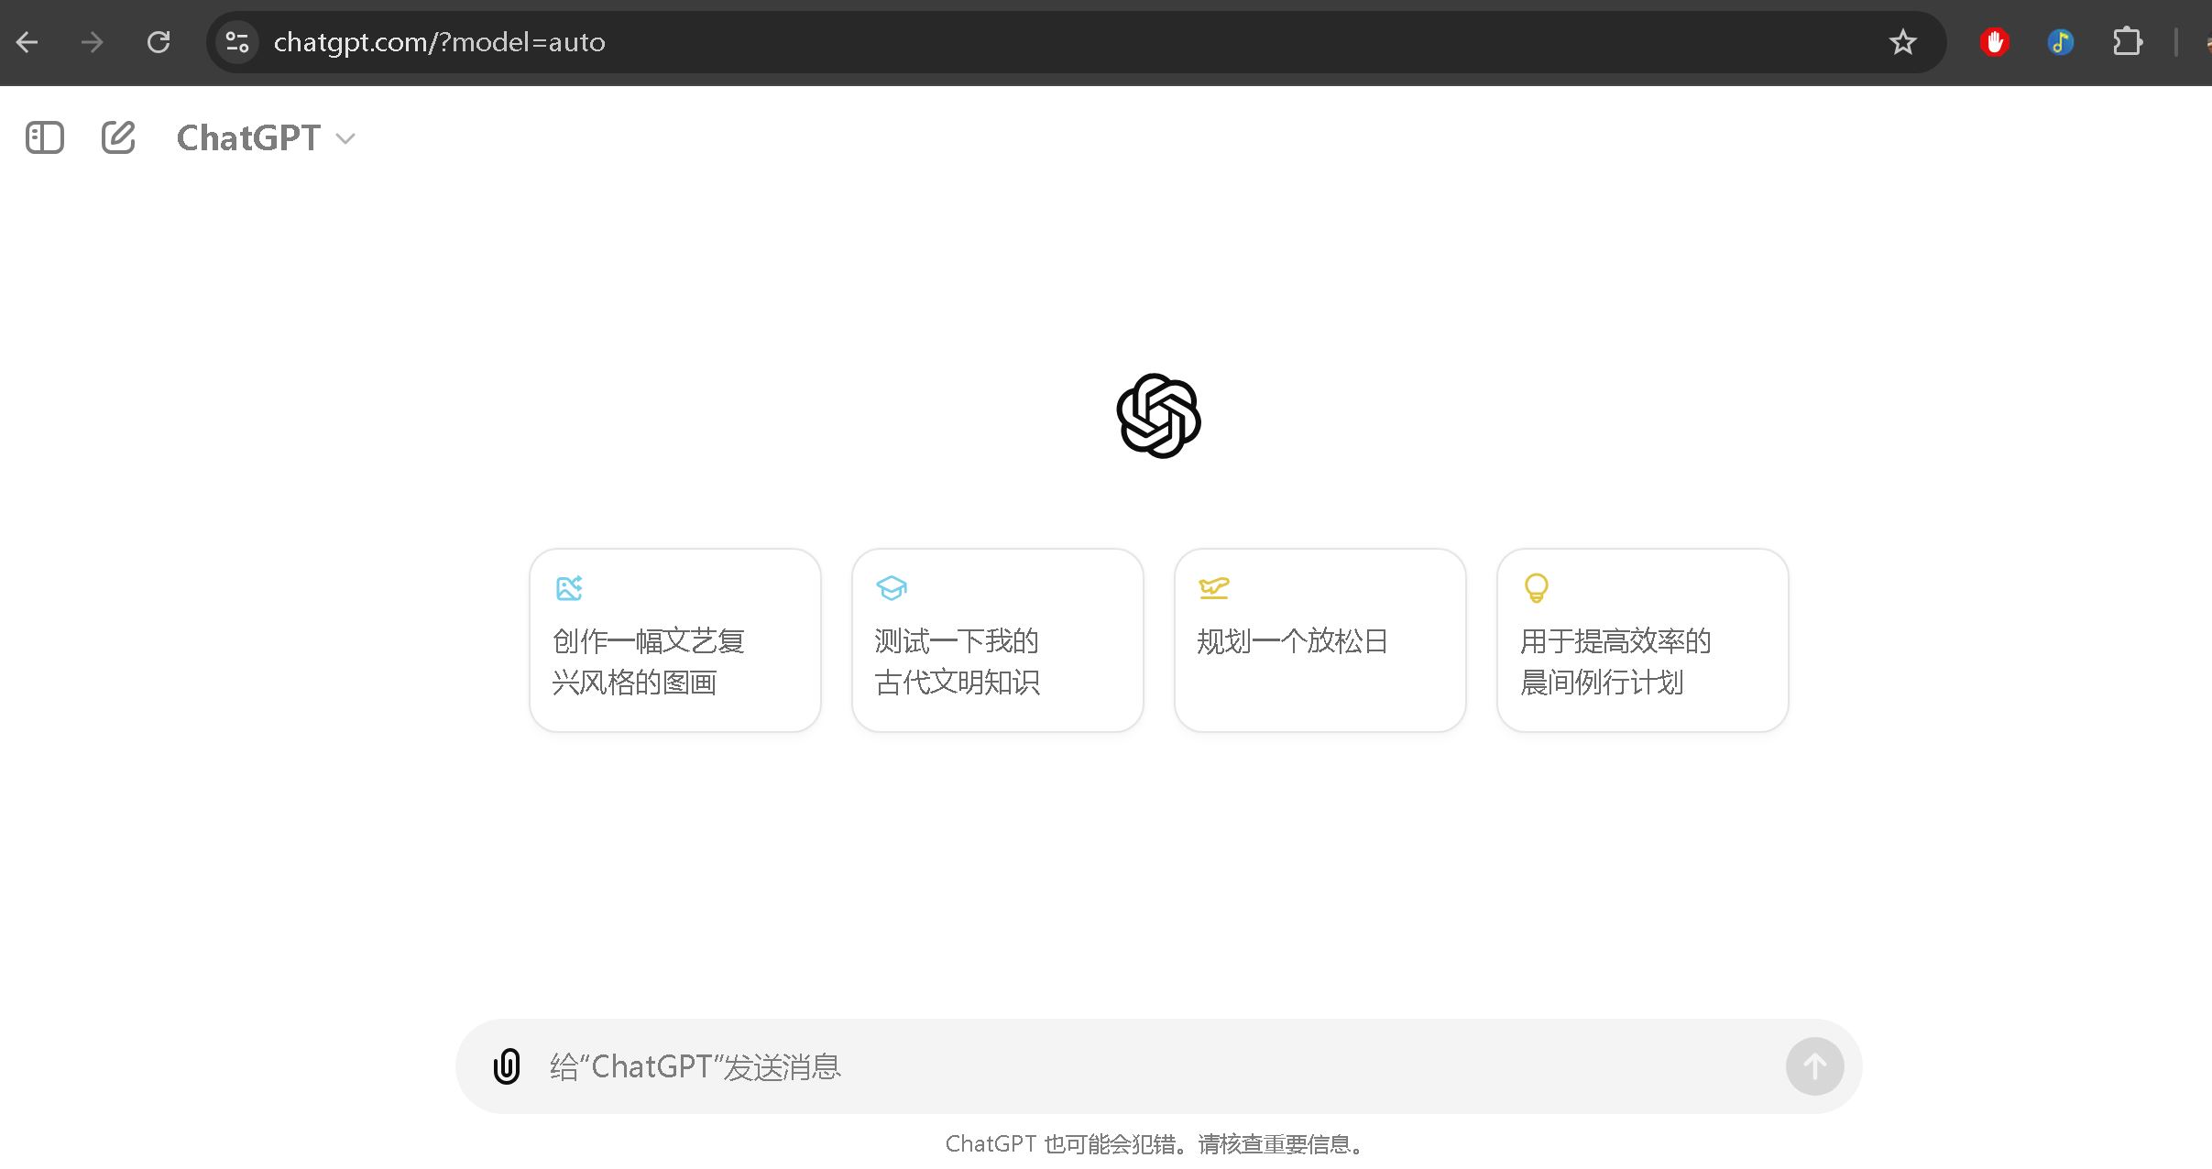Click the airplane icon on relax card
The width and height of the screenshot is (2212, 1169).
pos(1214,588)
